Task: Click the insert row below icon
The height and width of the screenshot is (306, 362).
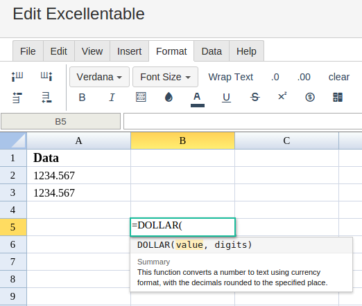Action: (46, 98)
